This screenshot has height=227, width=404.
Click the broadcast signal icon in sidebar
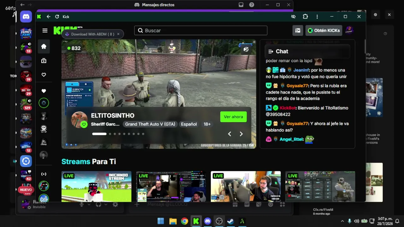44,174
